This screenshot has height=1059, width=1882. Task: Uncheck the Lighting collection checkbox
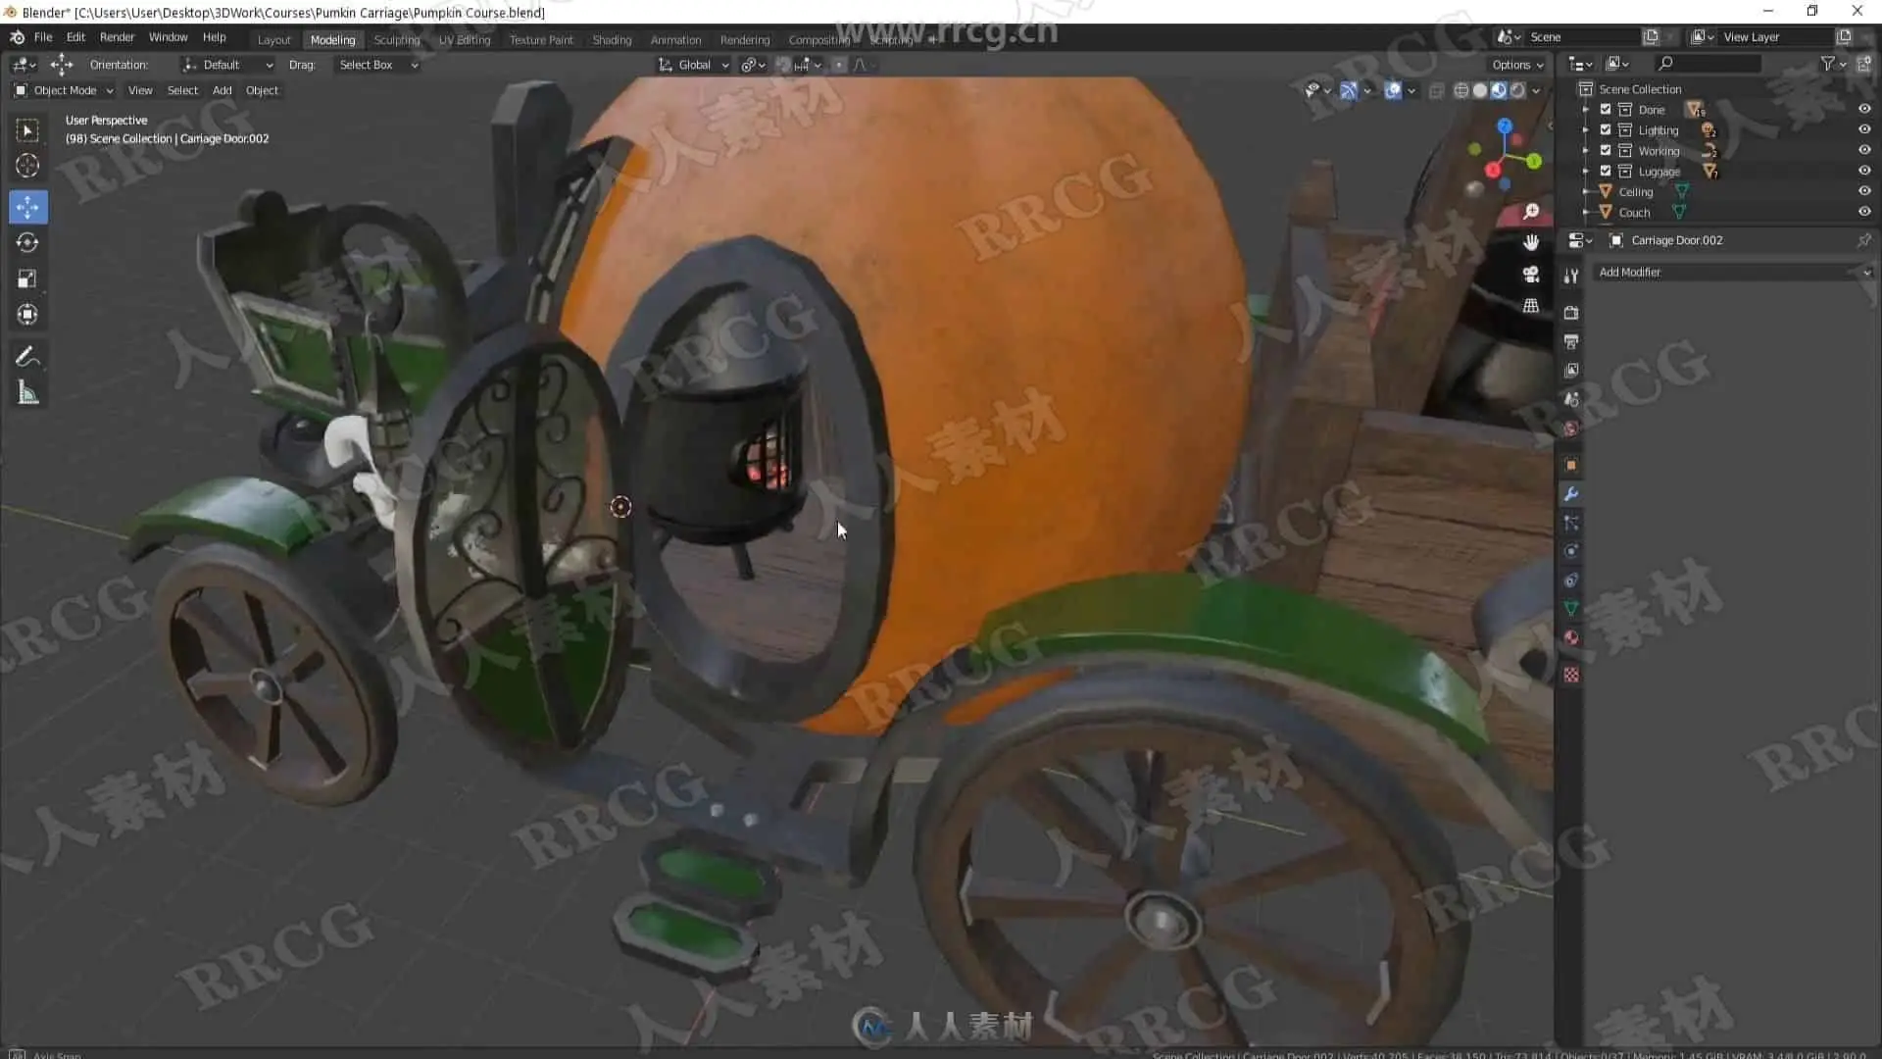[x=1606, y=130]
